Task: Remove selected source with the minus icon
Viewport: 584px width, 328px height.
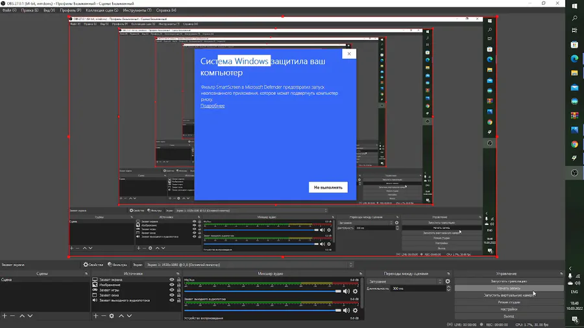Action: (x=104, y=316)
